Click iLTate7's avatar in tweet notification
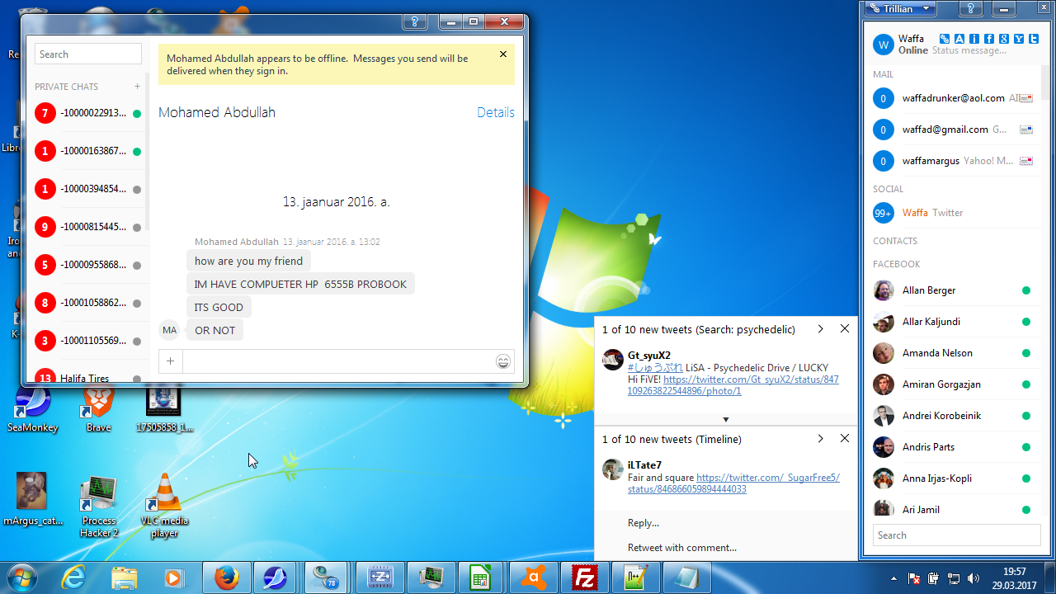 613,469
